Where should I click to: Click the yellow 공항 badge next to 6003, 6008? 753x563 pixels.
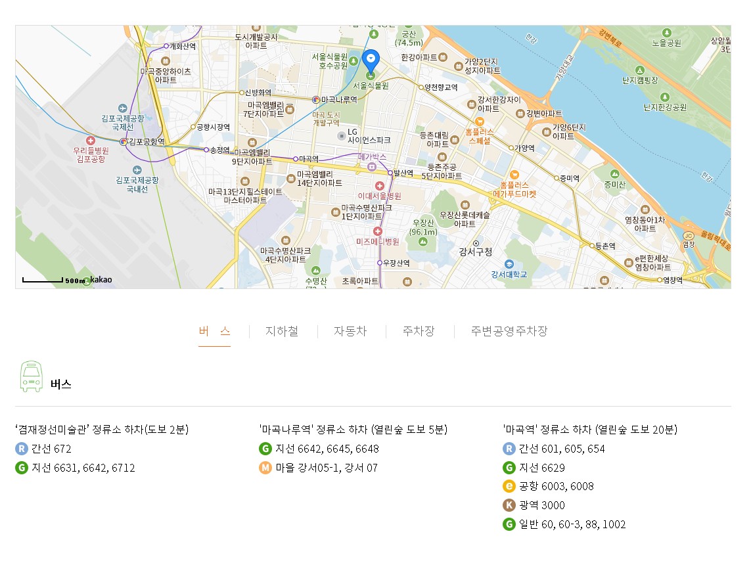pyautogui.click(x=508, y=487)
